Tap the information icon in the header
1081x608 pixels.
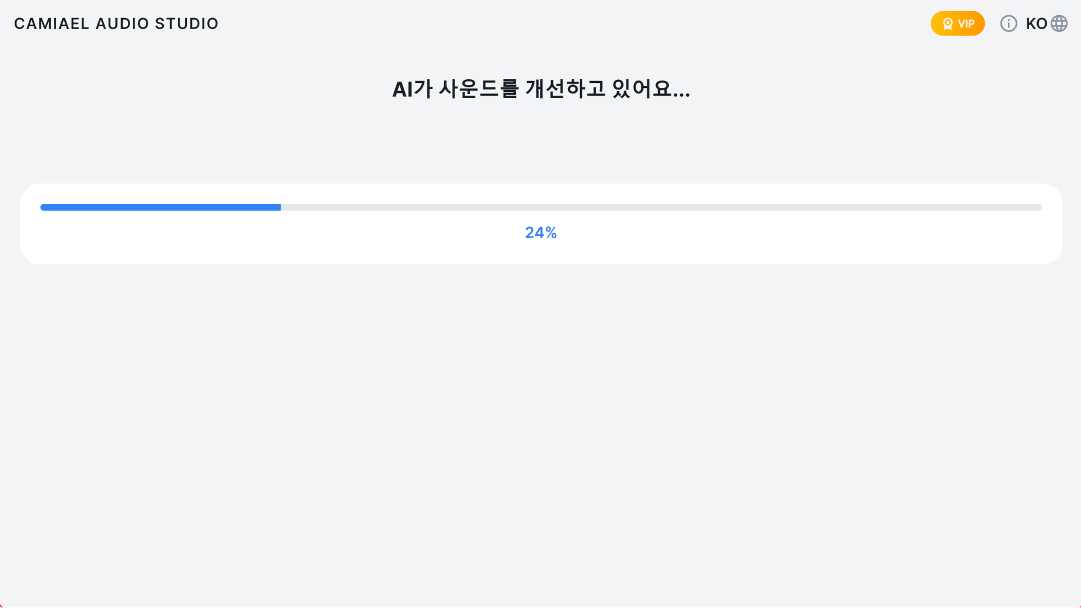(x=1008, y=23)
